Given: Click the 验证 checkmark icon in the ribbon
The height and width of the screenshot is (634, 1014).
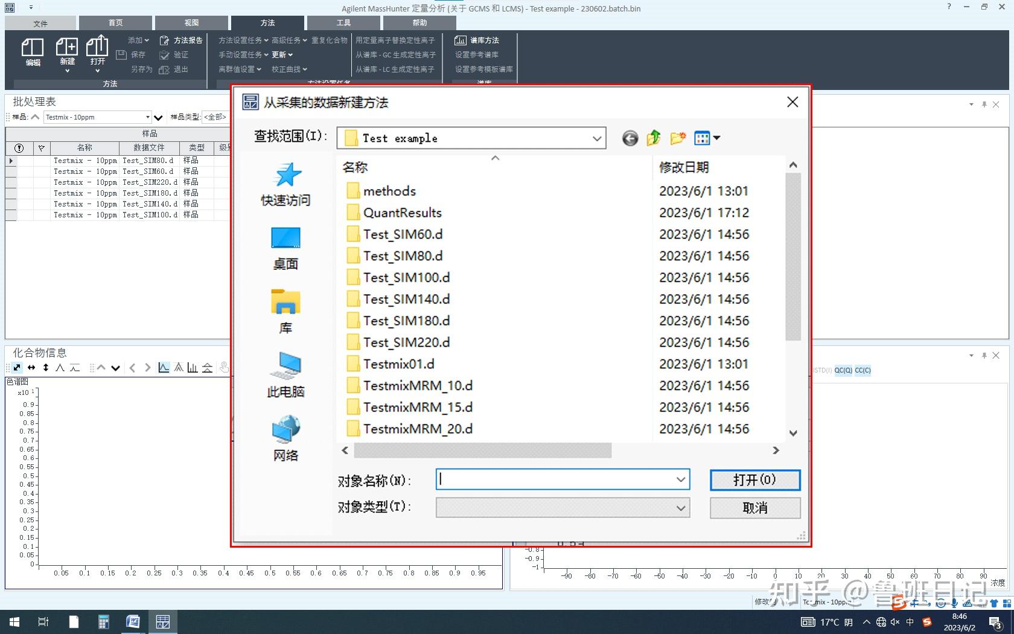Looking at the screenshot, I should tap(164, 55).
